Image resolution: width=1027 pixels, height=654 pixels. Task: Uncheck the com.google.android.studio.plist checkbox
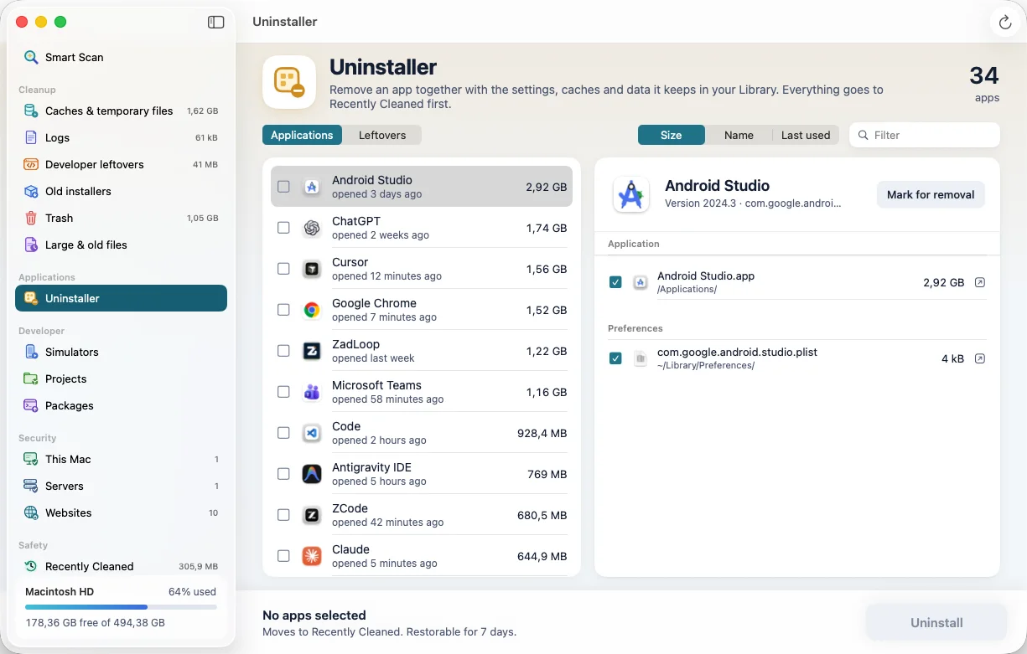[x=615, y=358]
